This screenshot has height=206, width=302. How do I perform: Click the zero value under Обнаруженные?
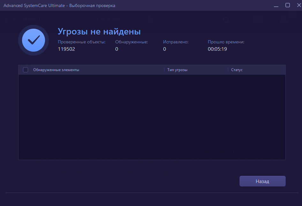[x=117, y=49]
